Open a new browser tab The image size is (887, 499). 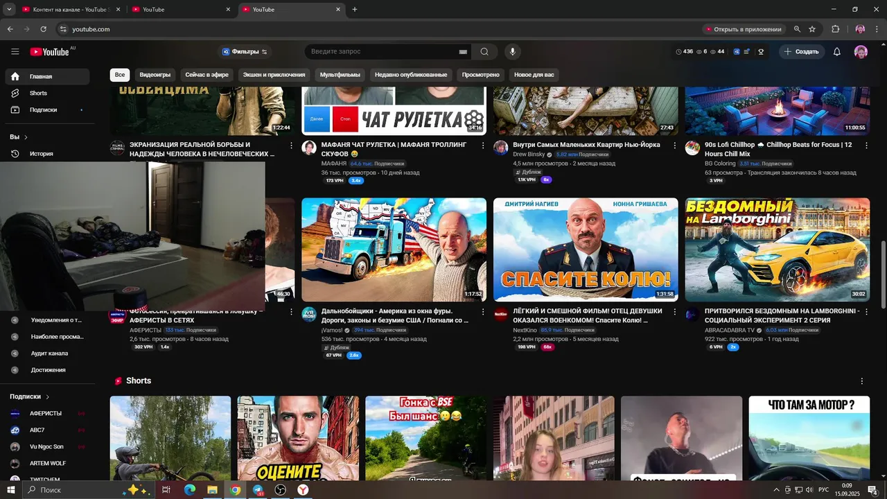coord(355,10)
